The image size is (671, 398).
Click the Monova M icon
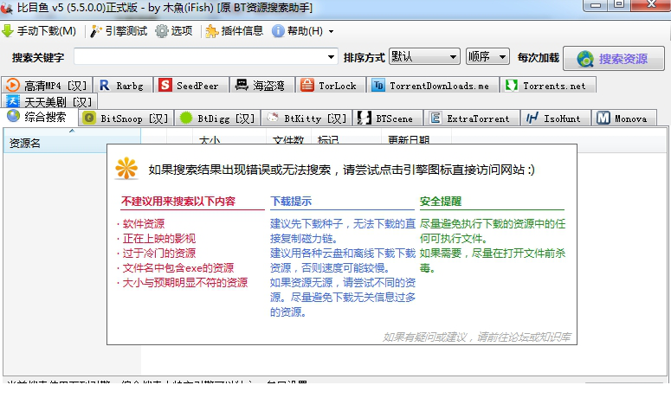[x=603, y=118]
